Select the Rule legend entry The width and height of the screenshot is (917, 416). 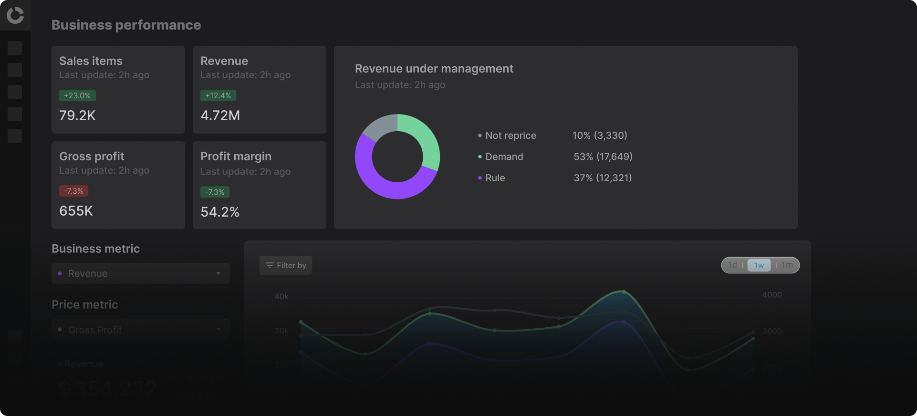491,178
